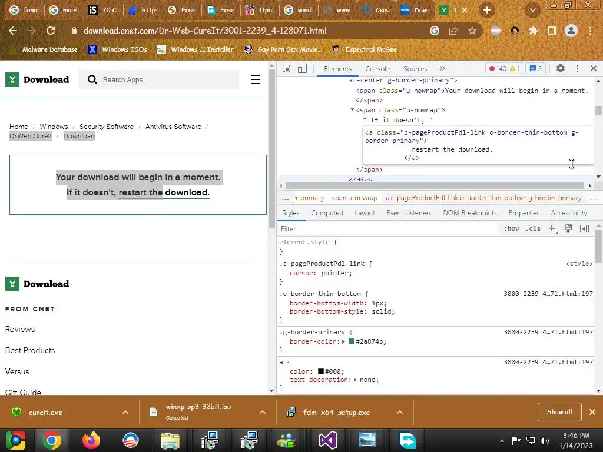Open DevTools settings gear
Screen dimensions: 603x452
(x=561, y=68)
